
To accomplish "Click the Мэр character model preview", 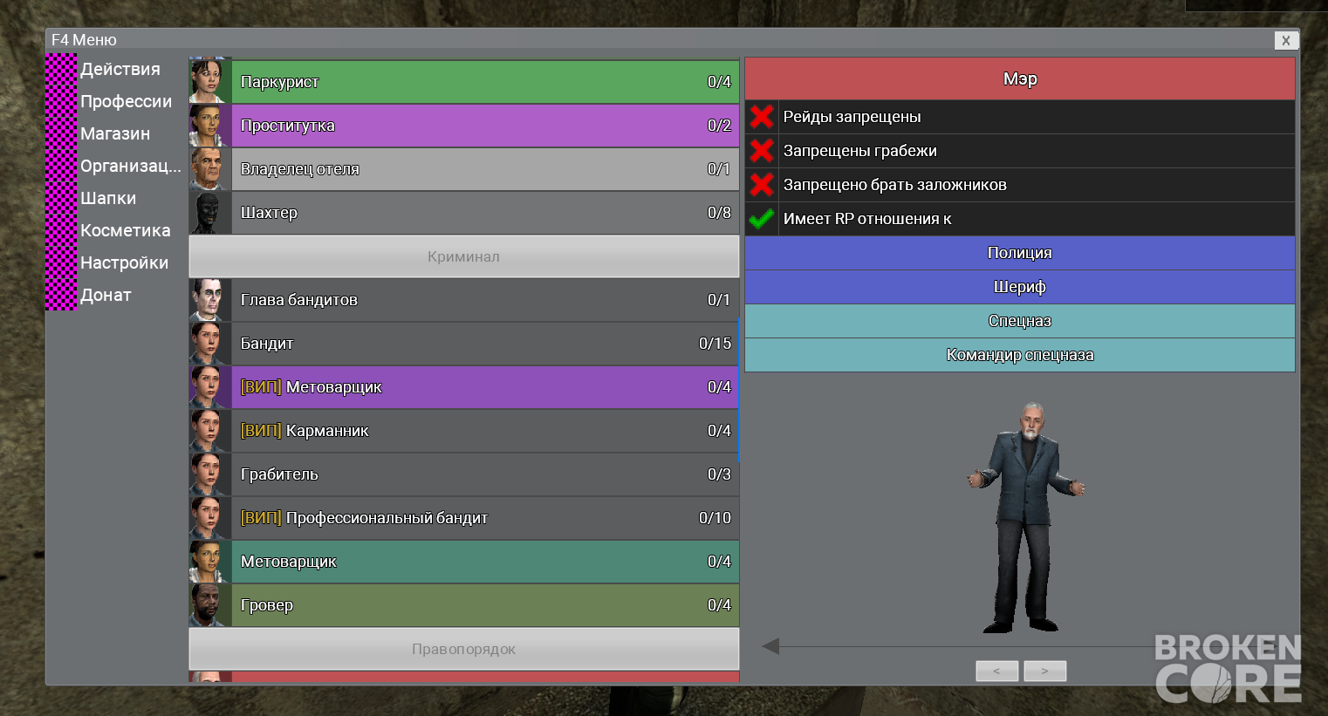I will (1025, 516).
